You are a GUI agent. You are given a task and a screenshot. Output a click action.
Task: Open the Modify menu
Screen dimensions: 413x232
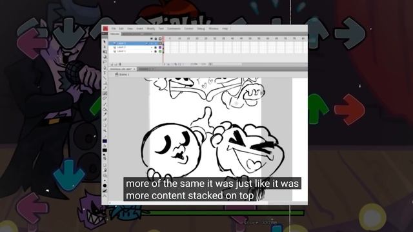tap(150, 28)
